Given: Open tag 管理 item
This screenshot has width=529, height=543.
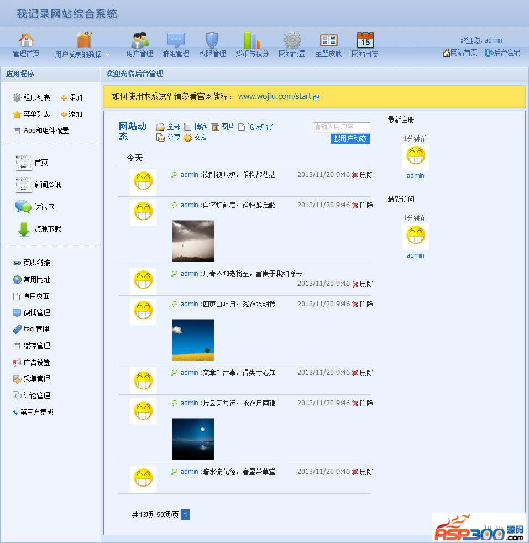Looking at the screenshot, I should tap(31, 329).
